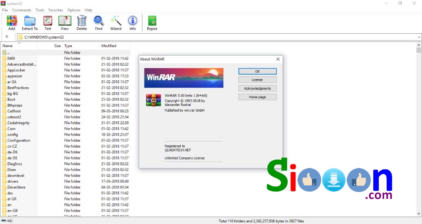Image resolution: width=422 pixels, height=224 pixels.
Task: Open the Commands menu
Action: pyautogui.click(x=22, y=10)
